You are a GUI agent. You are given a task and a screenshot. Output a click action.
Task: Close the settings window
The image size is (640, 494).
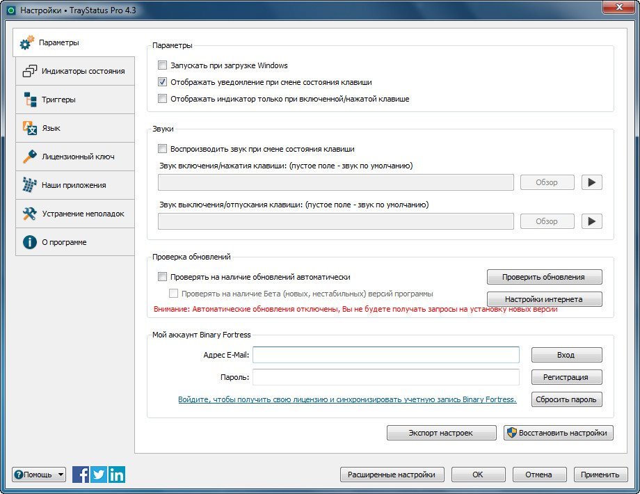(618, 8)
